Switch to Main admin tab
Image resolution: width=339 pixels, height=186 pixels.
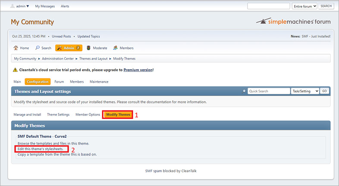pos(17,81)
